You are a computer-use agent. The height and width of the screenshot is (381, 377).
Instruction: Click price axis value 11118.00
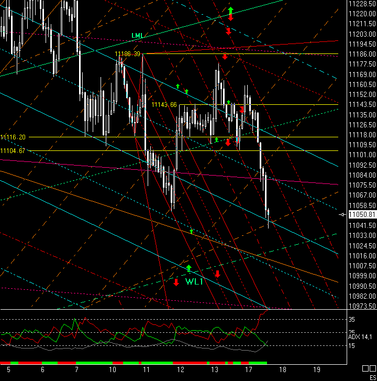[x=362, y=135]
